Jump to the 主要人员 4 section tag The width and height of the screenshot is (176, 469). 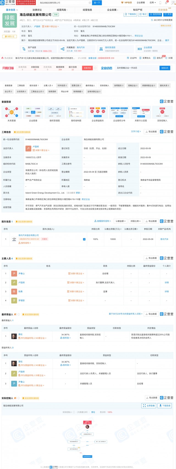48,85
